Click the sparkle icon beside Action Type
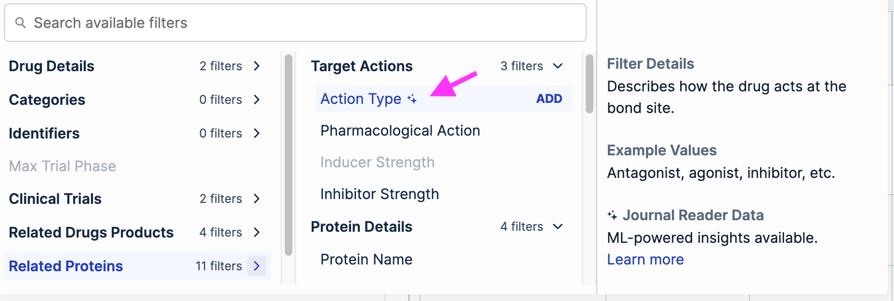 click(x=412, y=99)
